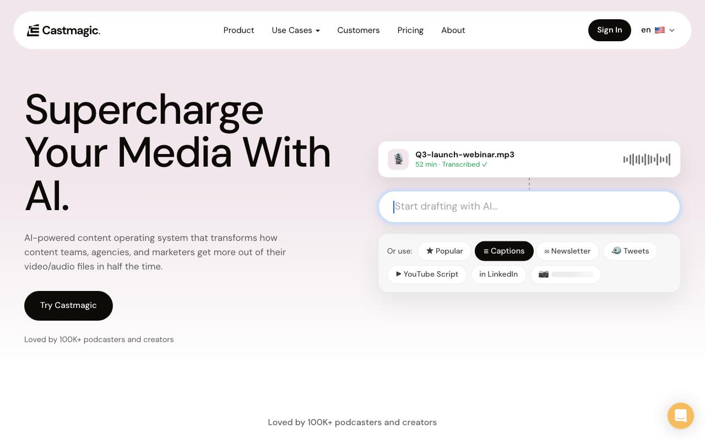Viewport: 705px width, 440px height.
Task: Click the Try Castmagic button
Action: pyautogui.click(x=68, y=306)
